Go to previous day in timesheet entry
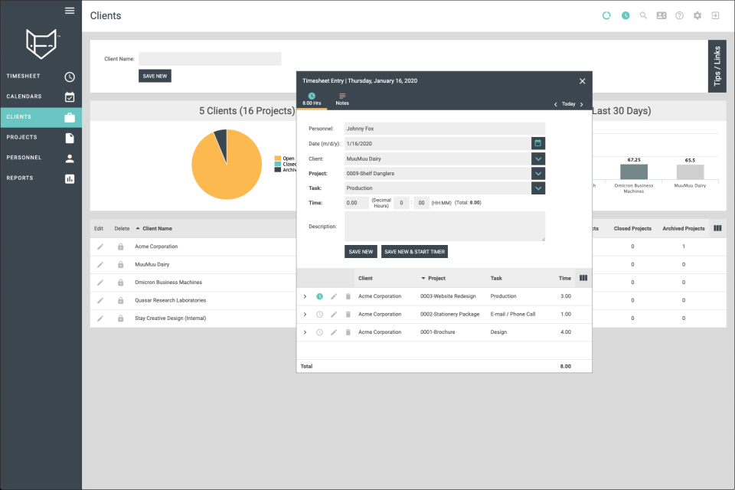The width and height of the screenshot is (735, 490). coord(556,105)
